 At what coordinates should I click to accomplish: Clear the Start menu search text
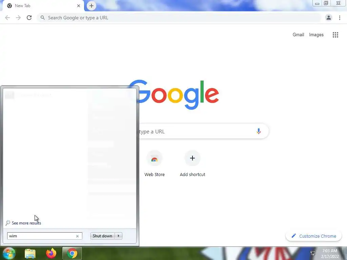[78, 236]
